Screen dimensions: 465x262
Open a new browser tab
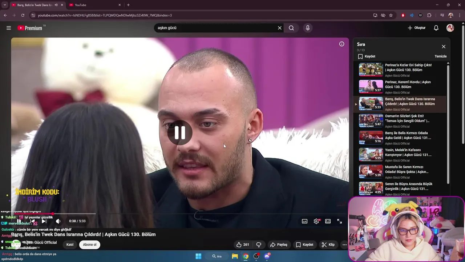pyautogui.click(x=128, y=5)
